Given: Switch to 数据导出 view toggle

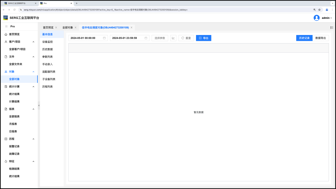Looking at the screenshot, I should 321,38.
